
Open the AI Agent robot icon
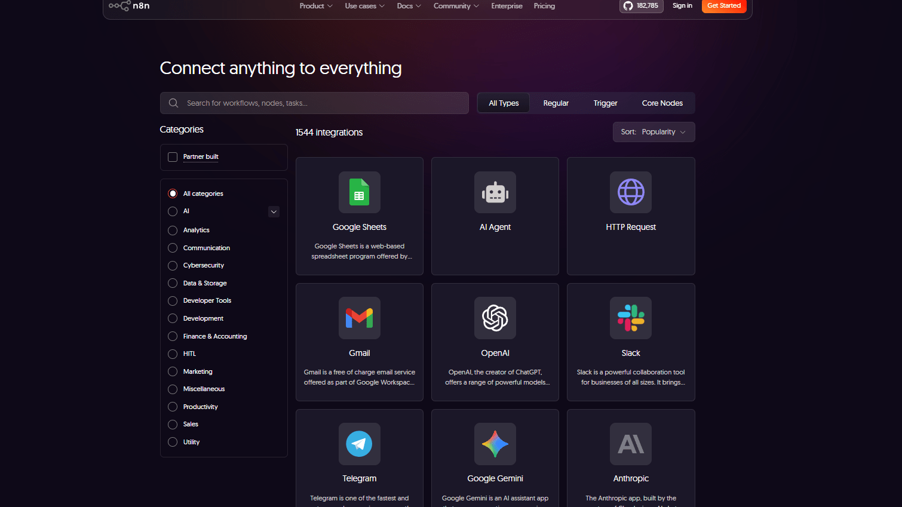495,192
